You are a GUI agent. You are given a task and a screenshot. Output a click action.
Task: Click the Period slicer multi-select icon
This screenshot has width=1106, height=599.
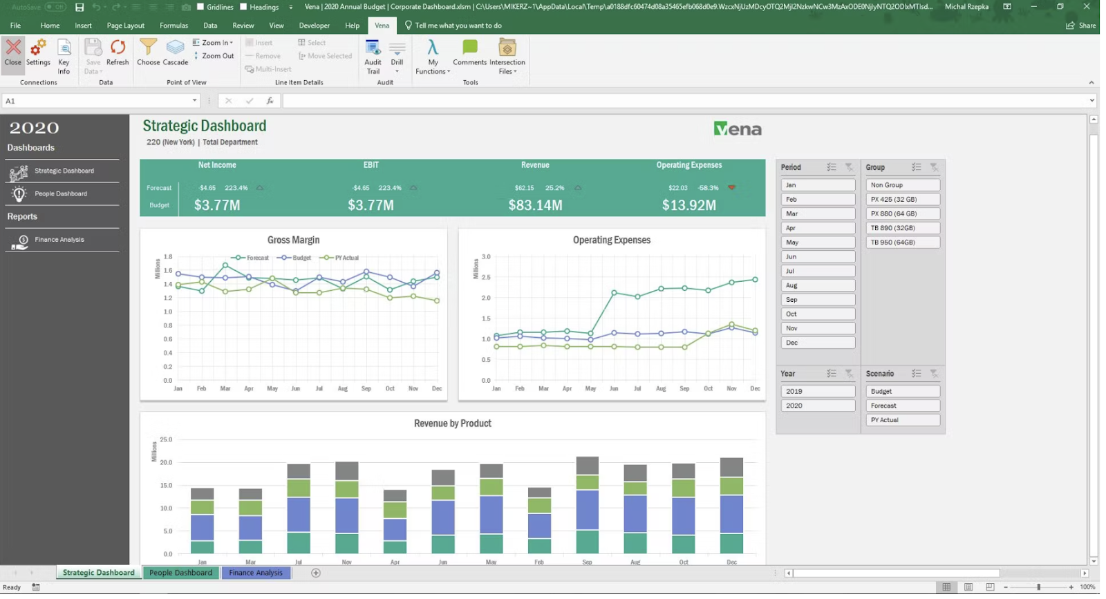pos(832,167)
